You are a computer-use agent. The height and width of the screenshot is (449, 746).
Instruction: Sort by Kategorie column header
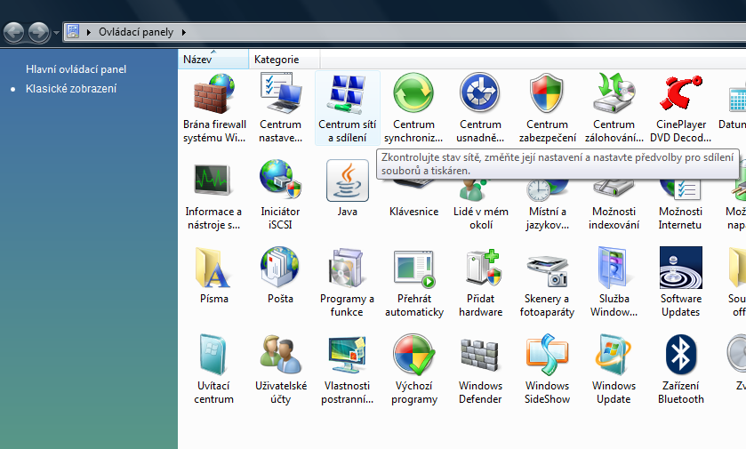point(284,60)
